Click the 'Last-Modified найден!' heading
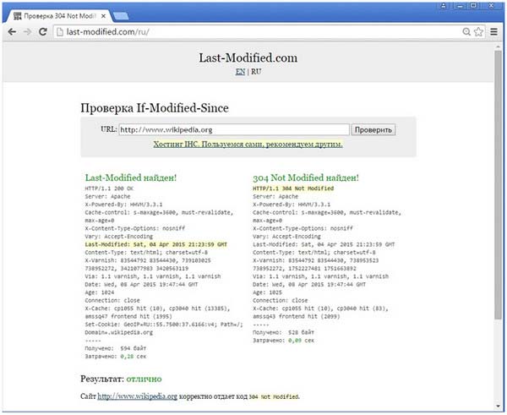 point(131,178)
